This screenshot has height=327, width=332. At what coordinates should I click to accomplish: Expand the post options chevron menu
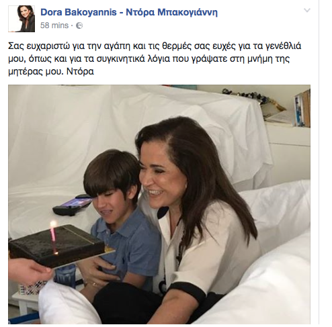[x=307, y=10]
